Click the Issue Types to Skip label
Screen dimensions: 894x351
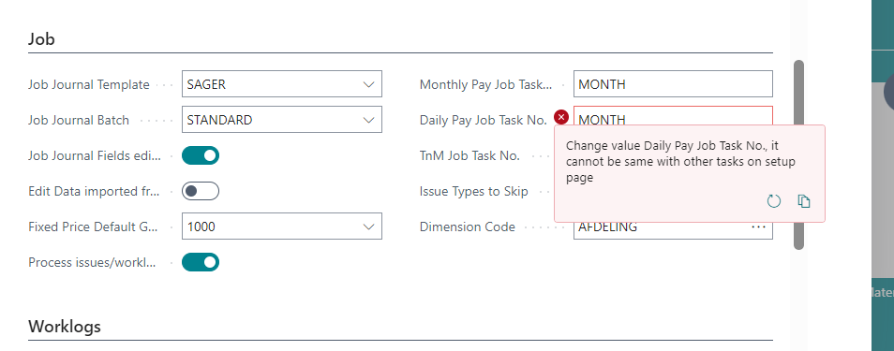coord(474,192)
